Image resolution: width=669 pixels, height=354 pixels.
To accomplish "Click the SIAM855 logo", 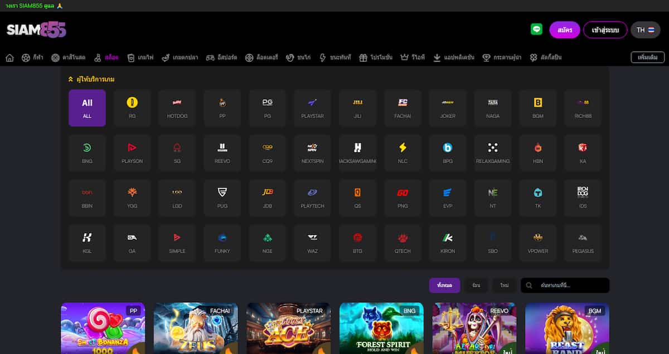I will click(36, 29).
